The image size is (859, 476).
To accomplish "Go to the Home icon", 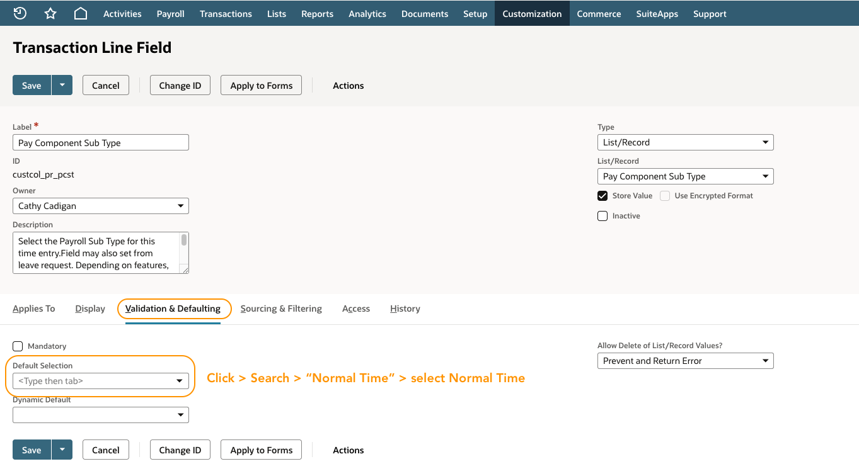I will 81,13.
